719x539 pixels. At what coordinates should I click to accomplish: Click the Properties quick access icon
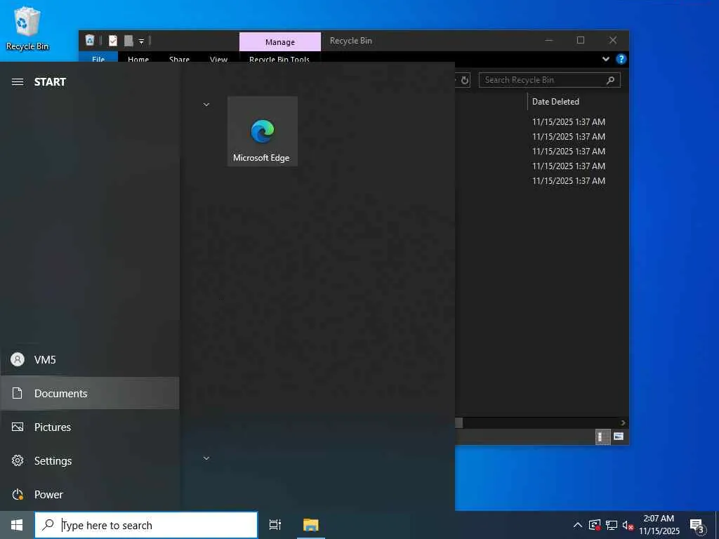point(113,41)
